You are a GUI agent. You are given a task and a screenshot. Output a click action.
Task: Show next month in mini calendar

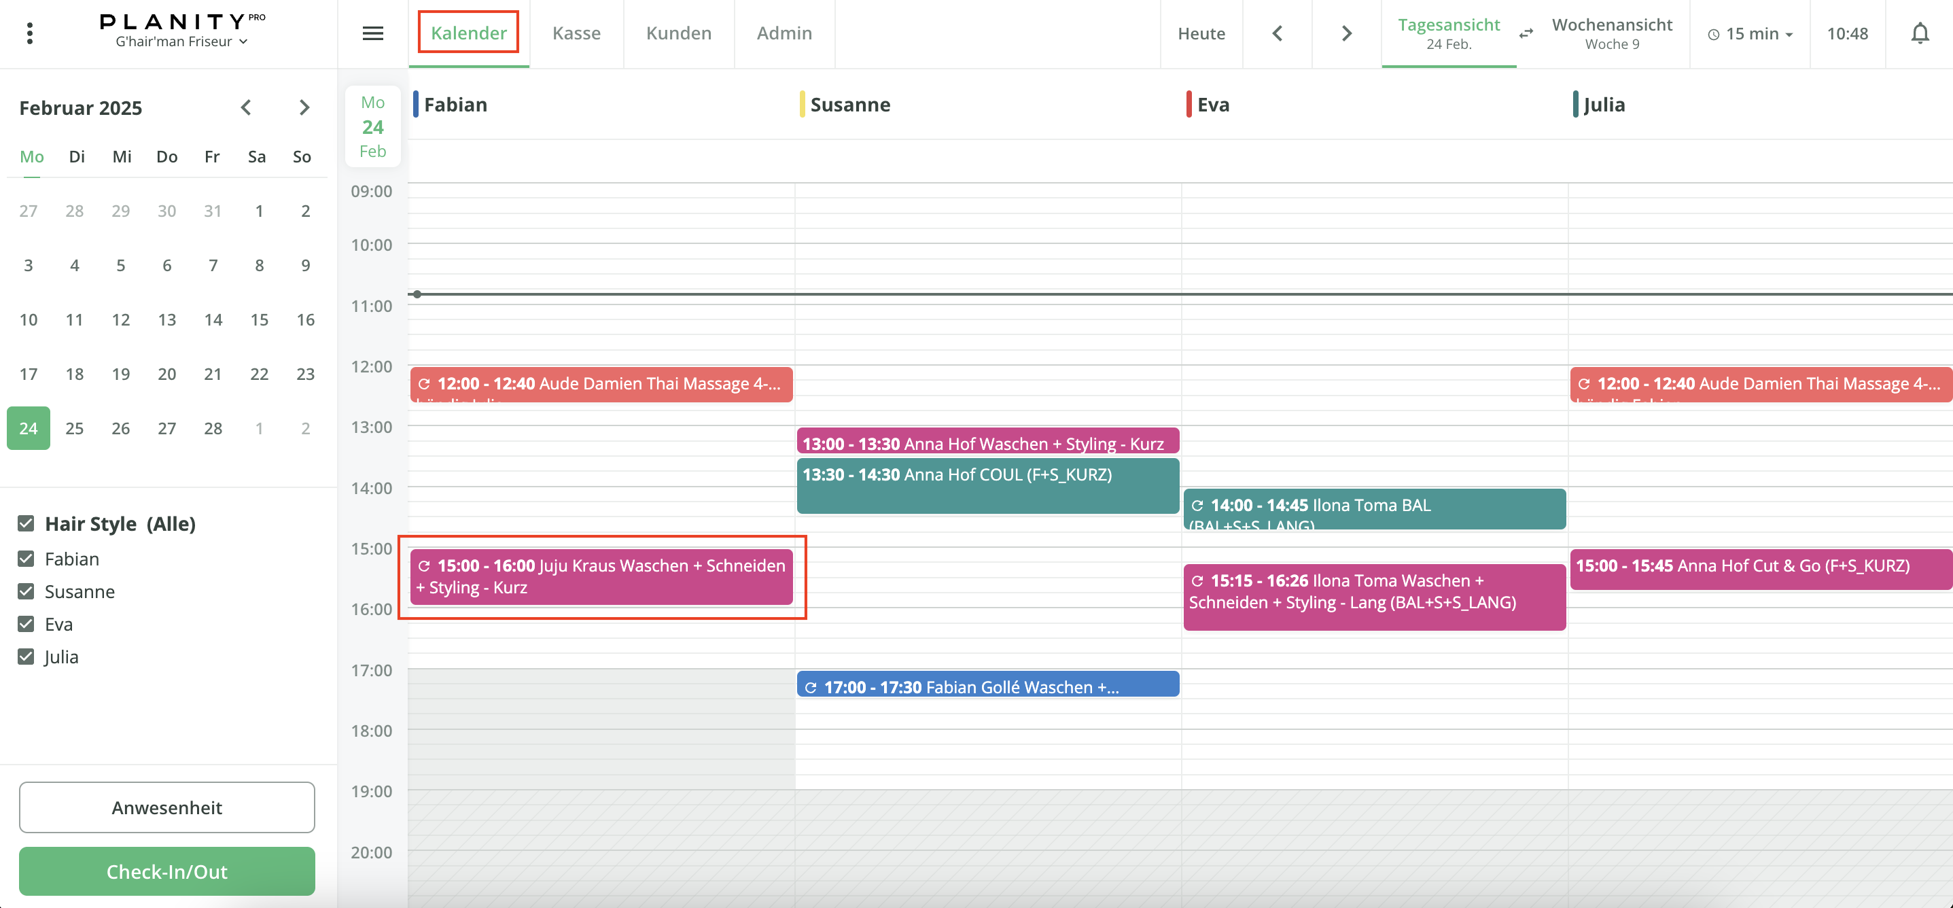click(x=304, y=107)
